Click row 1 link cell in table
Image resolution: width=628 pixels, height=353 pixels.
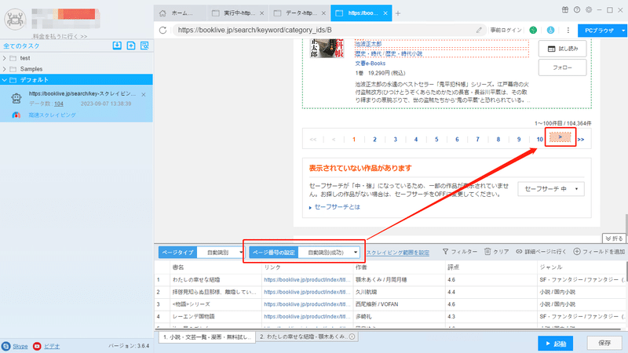(307, 280)
